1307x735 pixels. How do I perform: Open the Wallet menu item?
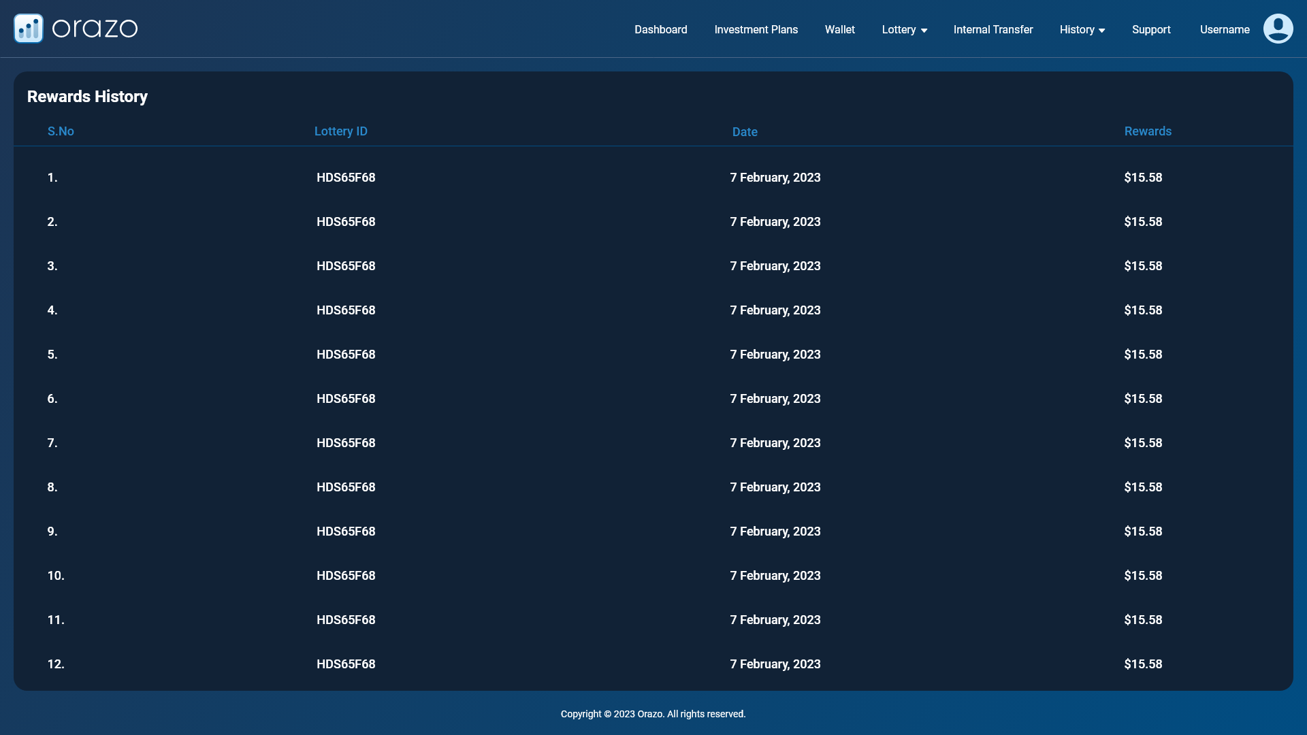point(839,30)
